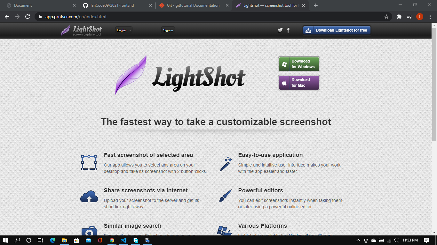Open the Chrome extensions puzzle icon
This screenshot has height=245, width=437.
coord(399,17)
